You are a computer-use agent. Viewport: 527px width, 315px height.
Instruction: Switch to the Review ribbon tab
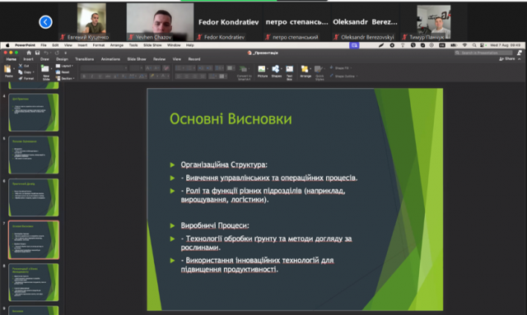[159, 59]
